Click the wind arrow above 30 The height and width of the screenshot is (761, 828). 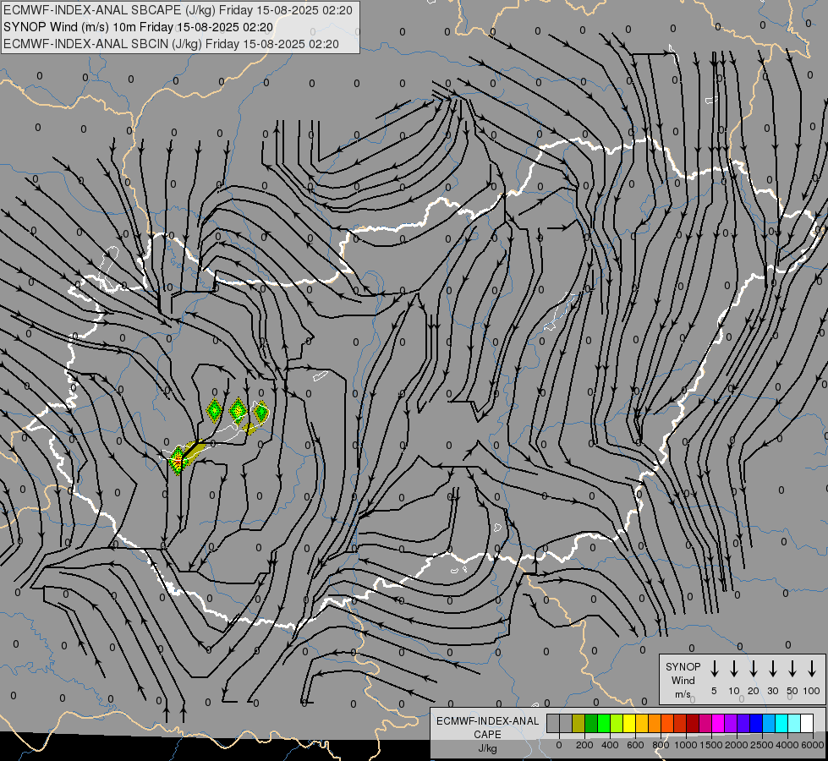772,669
